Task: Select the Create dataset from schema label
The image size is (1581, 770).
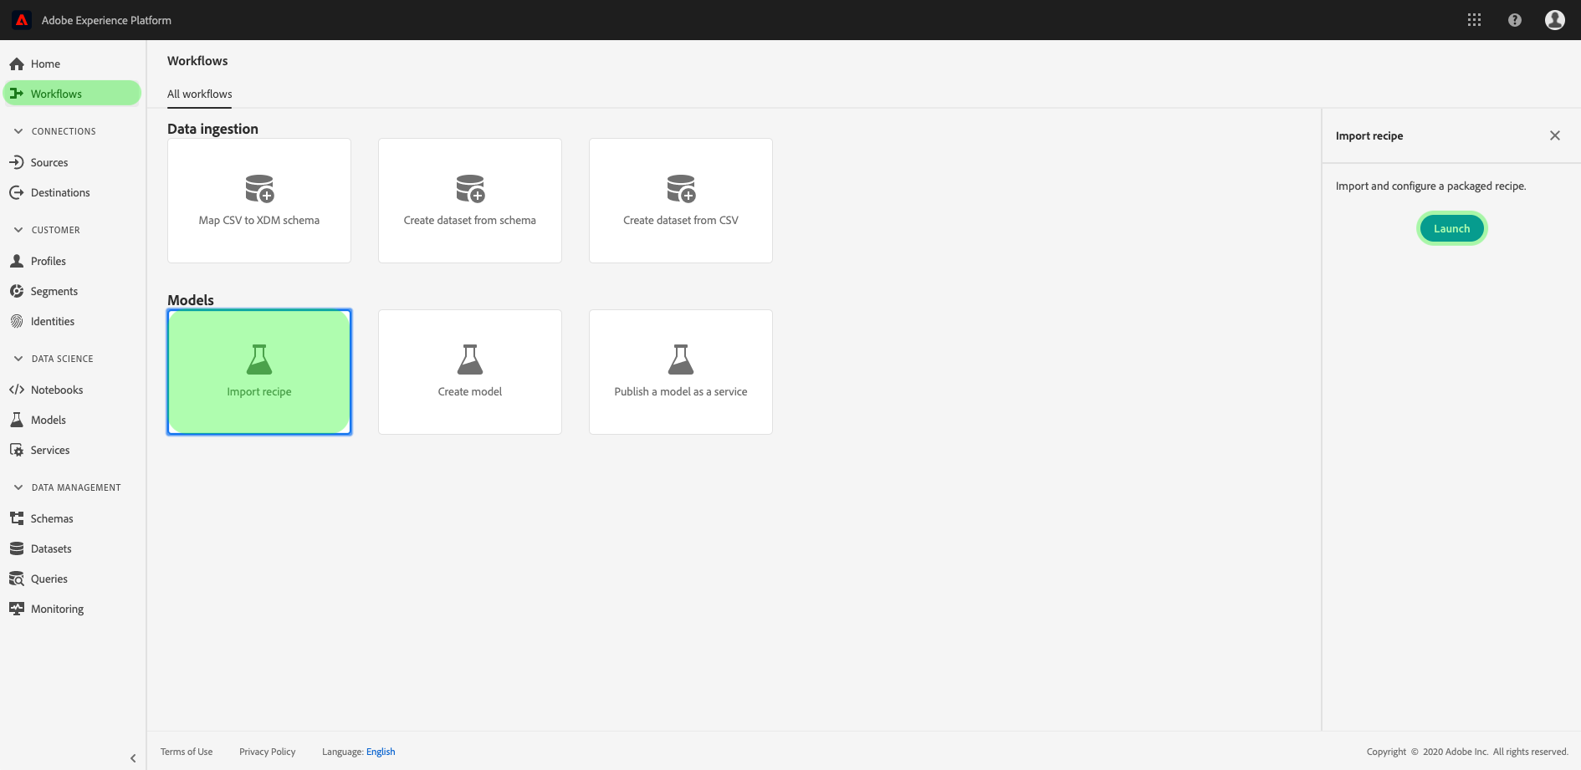Action: pyautogui.click(x=470, y=221)
